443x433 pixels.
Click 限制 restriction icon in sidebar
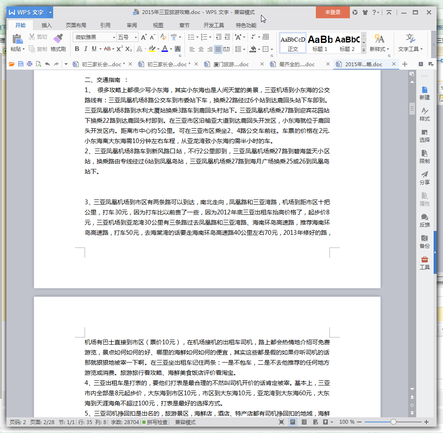(x=425, y=157)
